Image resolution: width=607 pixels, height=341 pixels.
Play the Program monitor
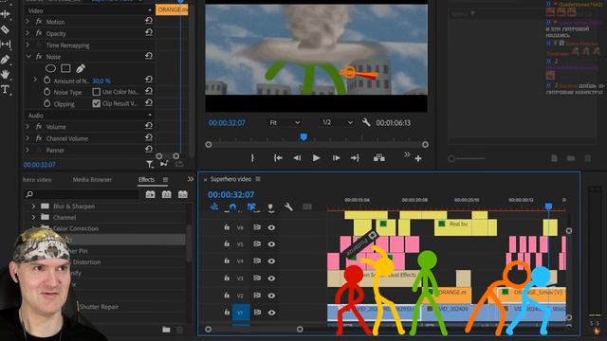pos(316,158)
